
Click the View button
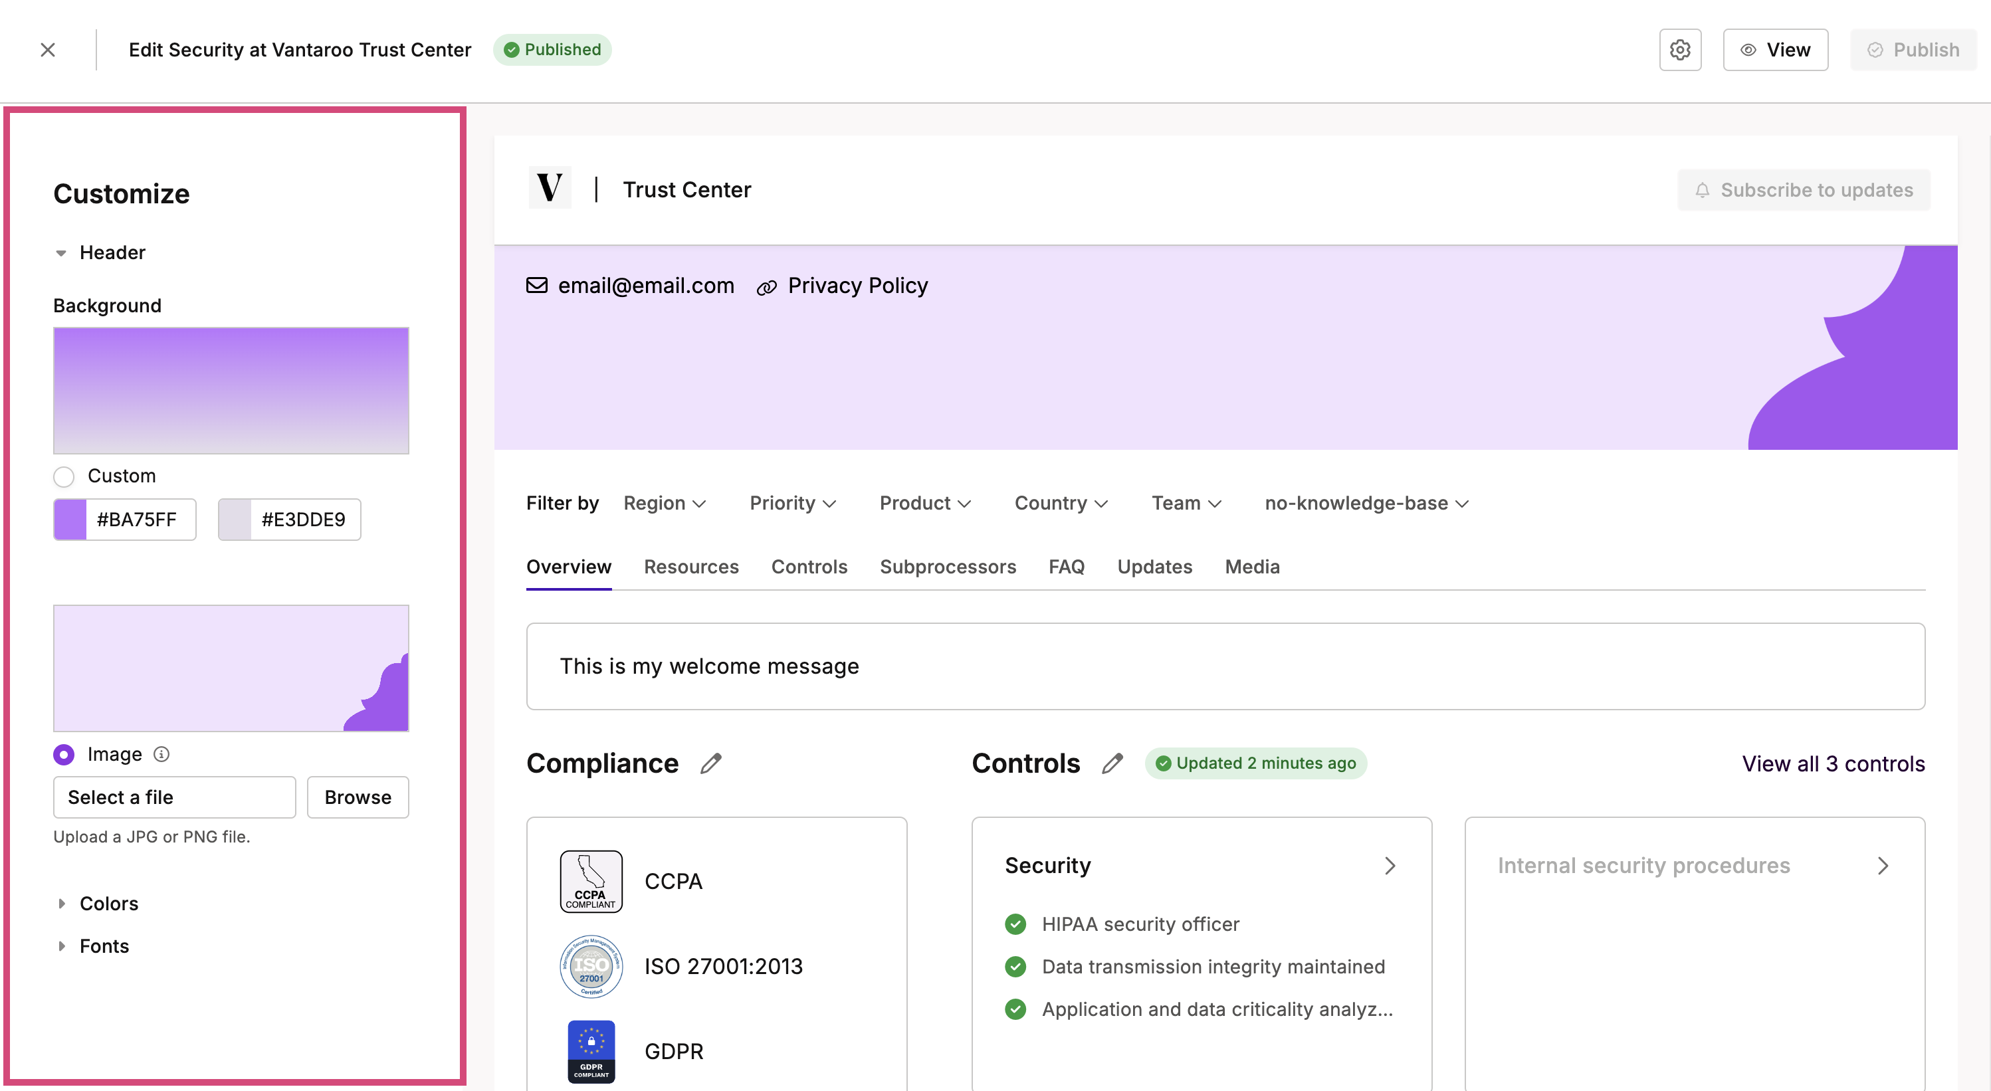tap(1776, 49)
